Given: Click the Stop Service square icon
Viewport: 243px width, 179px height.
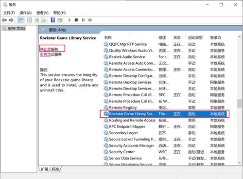Looking at the screenshot, I should (x=76, y=20).
